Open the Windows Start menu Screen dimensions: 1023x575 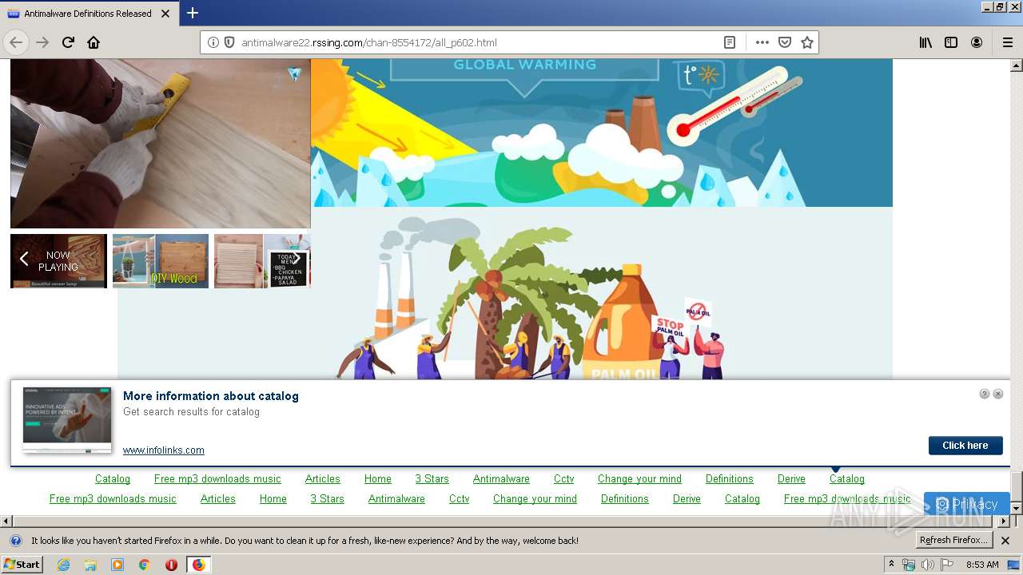coord(22,565)
